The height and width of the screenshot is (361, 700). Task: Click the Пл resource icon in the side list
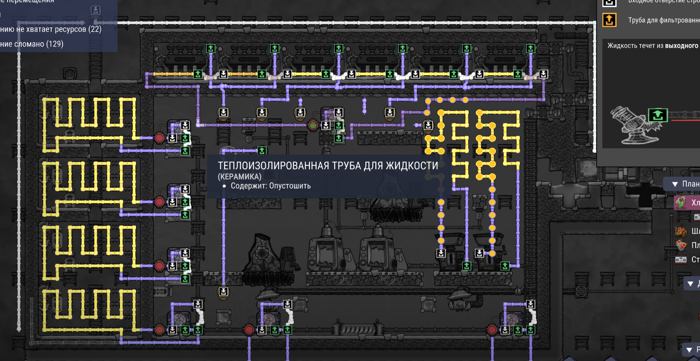pos(681,245)
